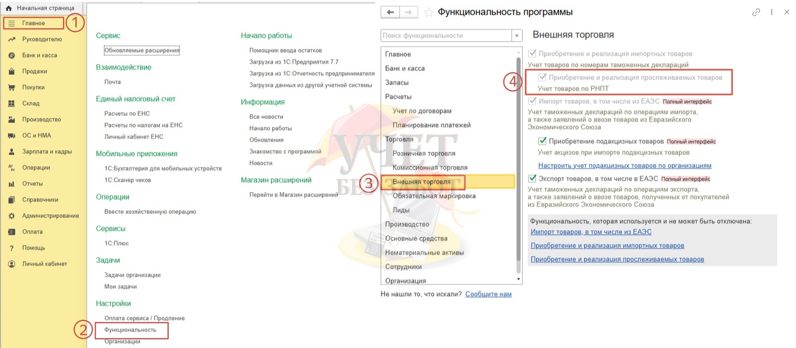Viewport: 796px width, 348px height.
Task: Click the Главное menu icon in sidebar
Action: pyautogui.click(x=12, y=23)
